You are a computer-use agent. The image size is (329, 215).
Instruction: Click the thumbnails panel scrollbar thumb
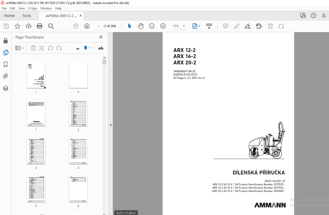click(x=104, y=62)
